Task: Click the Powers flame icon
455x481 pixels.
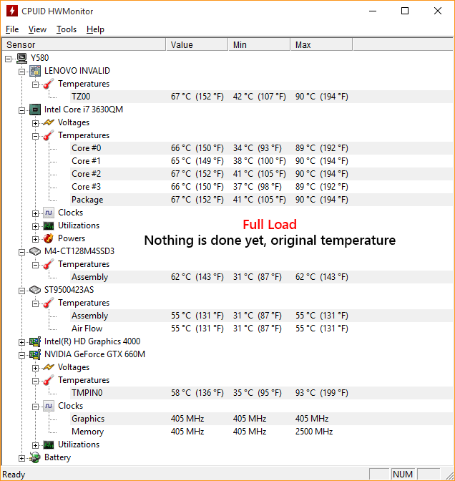Action: [49, 238]
